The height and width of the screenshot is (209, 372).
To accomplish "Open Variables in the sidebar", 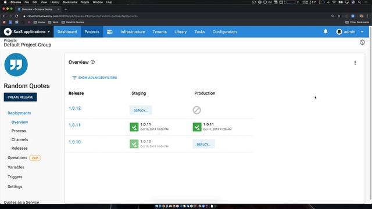I will [16, 167].
